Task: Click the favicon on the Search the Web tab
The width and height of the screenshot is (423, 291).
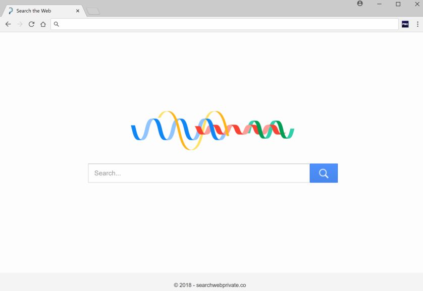Action: [x=11, y=11]
